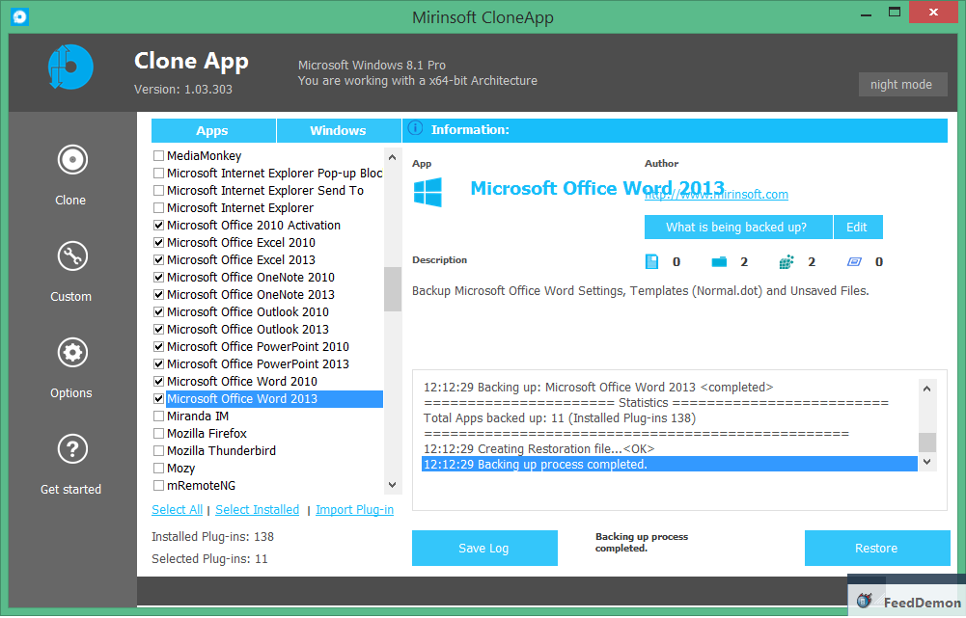The width and height of the screenshot is (966, 618).
Task: Switch to the Windows tab
Action: (x=338, y=130)
